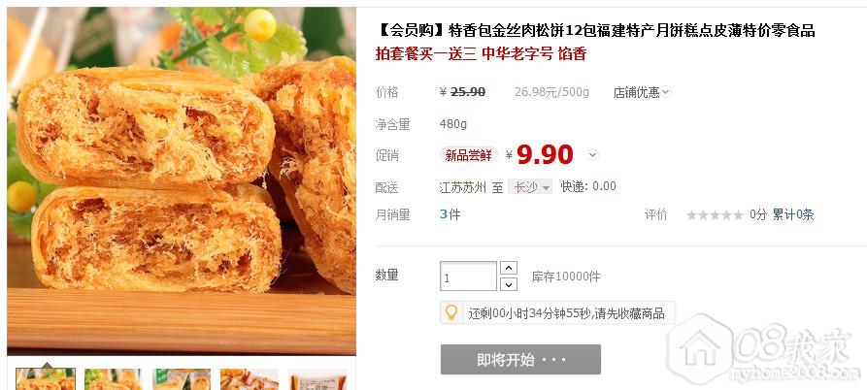Select the third product thumbnail
This screenshot has width=867, height=390.
(182, 379)
